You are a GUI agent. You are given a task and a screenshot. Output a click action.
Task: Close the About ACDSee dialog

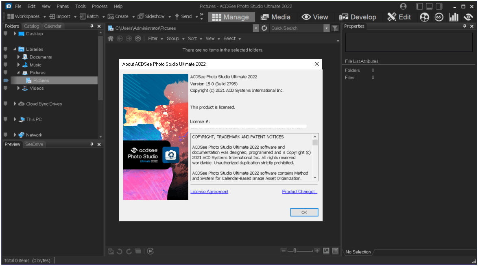pyautogui.click(x=317, y=64)
